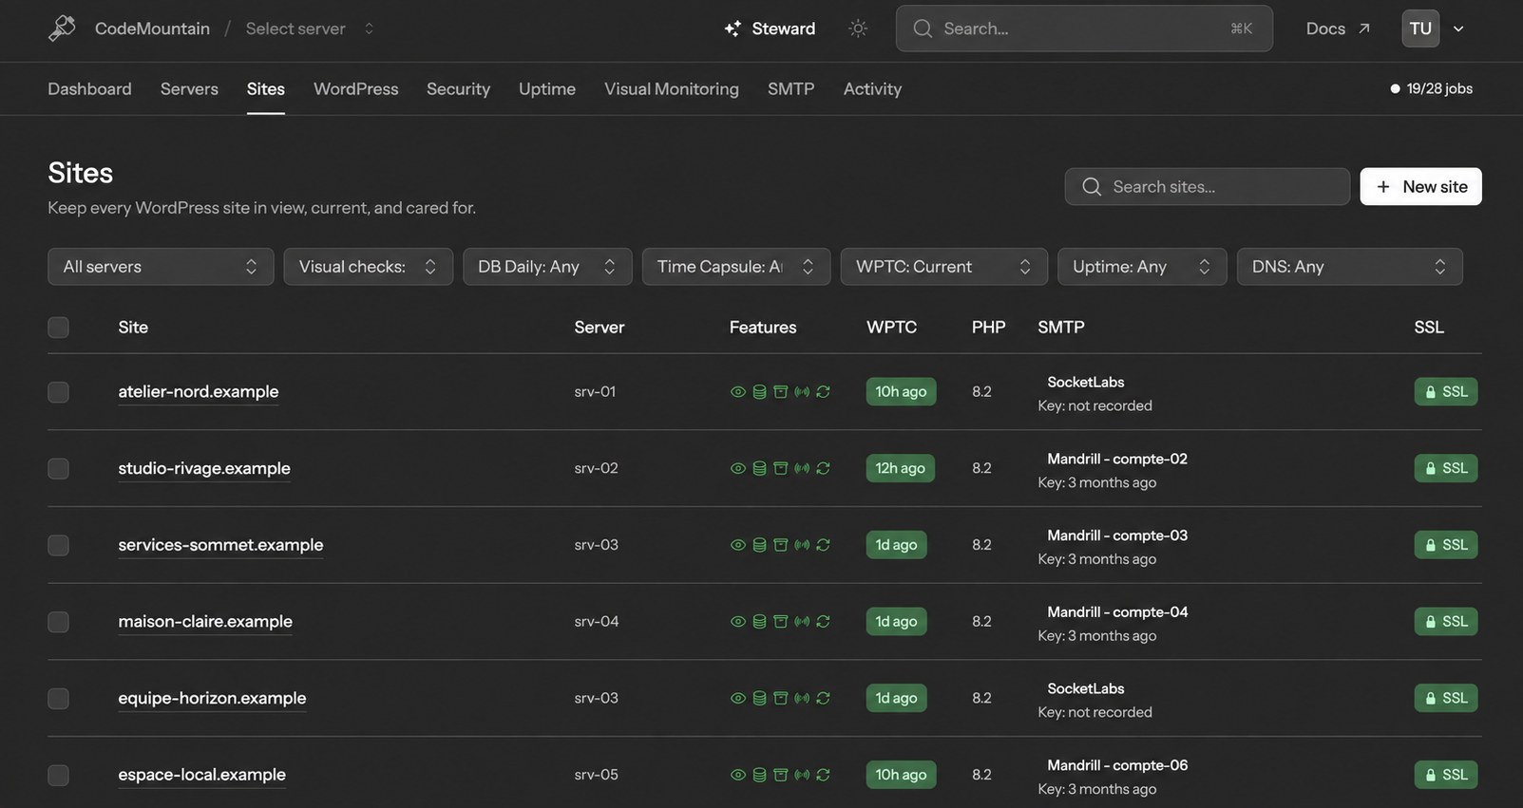Click the TU user avatar
The image size is (1523, 808).
pyautogui.click(x=1420, y=28)
